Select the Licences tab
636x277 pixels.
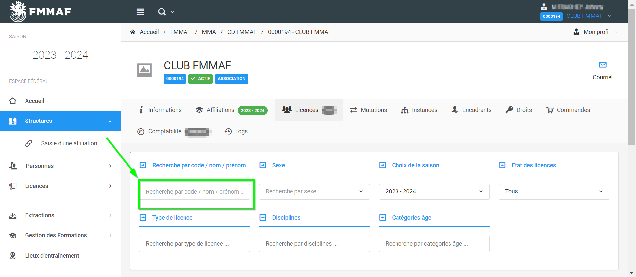[x=308, y=110]
